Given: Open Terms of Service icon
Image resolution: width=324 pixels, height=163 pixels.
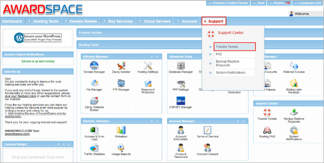Looking at the screenshot, I should coord(208,130).
